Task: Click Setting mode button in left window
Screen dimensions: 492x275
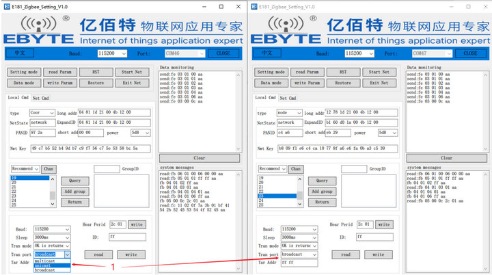Action: pyautogui.click(x=24, y=72)
